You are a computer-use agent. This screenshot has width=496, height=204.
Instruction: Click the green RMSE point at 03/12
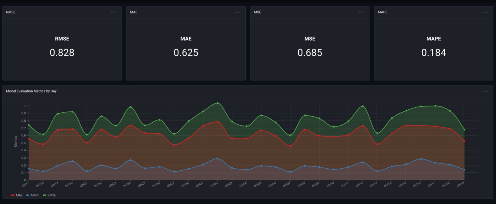point(363,106)
